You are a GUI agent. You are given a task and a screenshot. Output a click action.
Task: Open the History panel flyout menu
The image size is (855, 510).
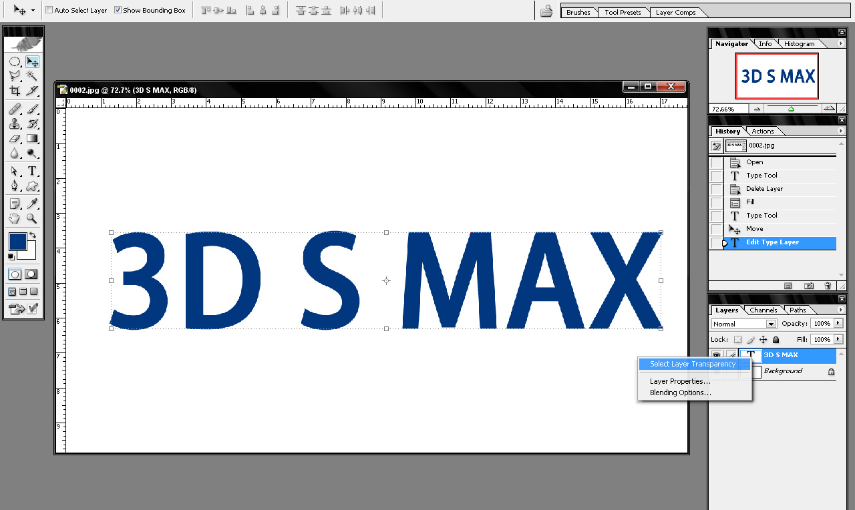(841, 132)
